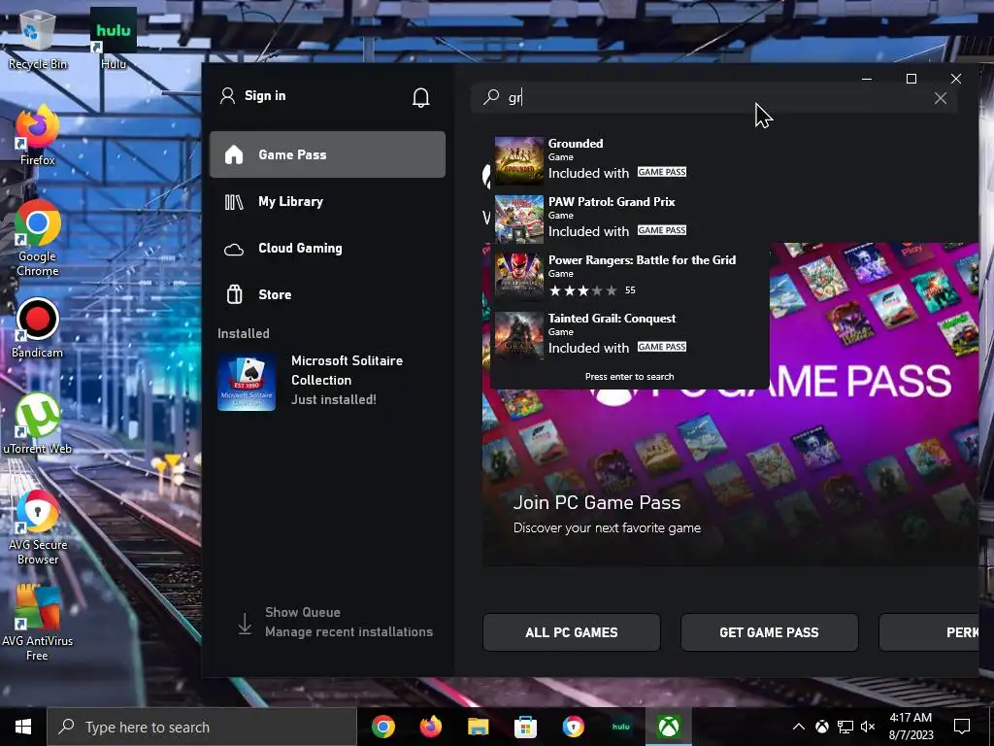Open Google Chrome desktop shortcut
Image resolution: width=994 pixels, height=746 pixels.
point(38,238)
